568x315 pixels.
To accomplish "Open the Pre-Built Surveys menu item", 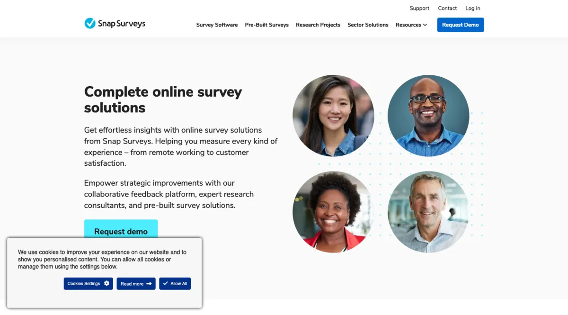I will tap(266, 25).
